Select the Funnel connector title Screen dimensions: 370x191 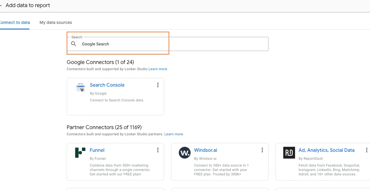[97, 150]
